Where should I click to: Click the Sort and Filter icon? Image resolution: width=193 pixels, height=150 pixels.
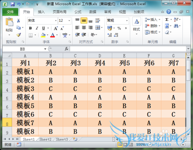pyautogui.click(x=176, y=20)
